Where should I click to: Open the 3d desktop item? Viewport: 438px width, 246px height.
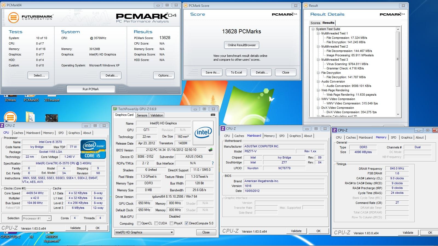click(x=31, y=236)
